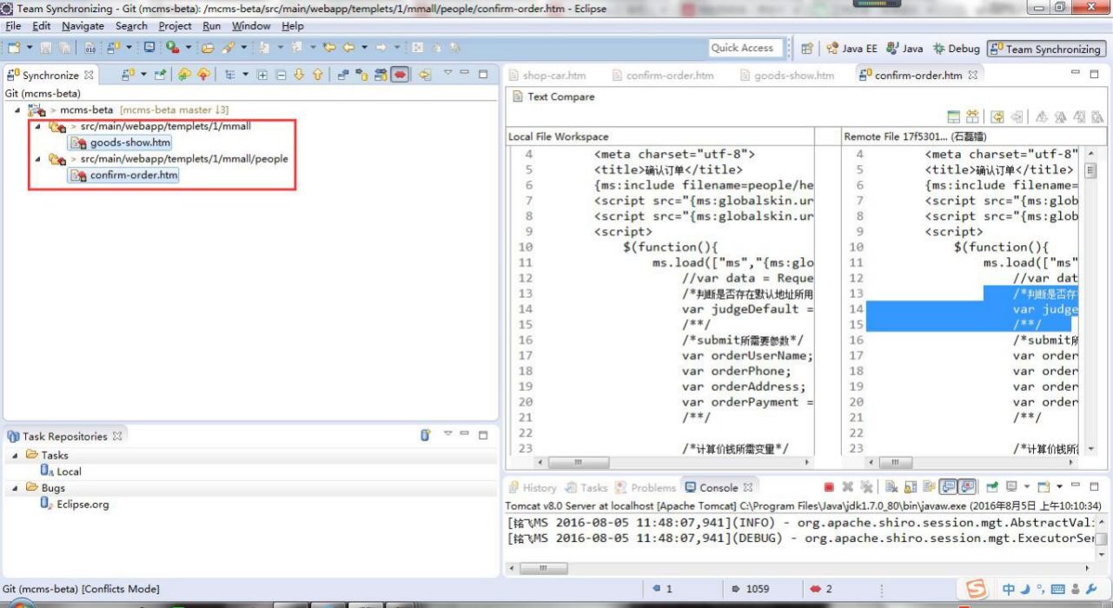Click the Run on server toolbar icon

pyautogui.click(x=172, y=48)
